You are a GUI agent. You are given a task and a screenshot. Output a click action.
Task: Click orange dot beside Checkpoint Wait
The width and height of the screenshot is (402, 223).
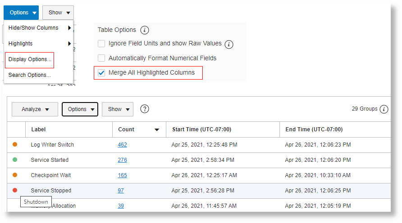[15, 175]
